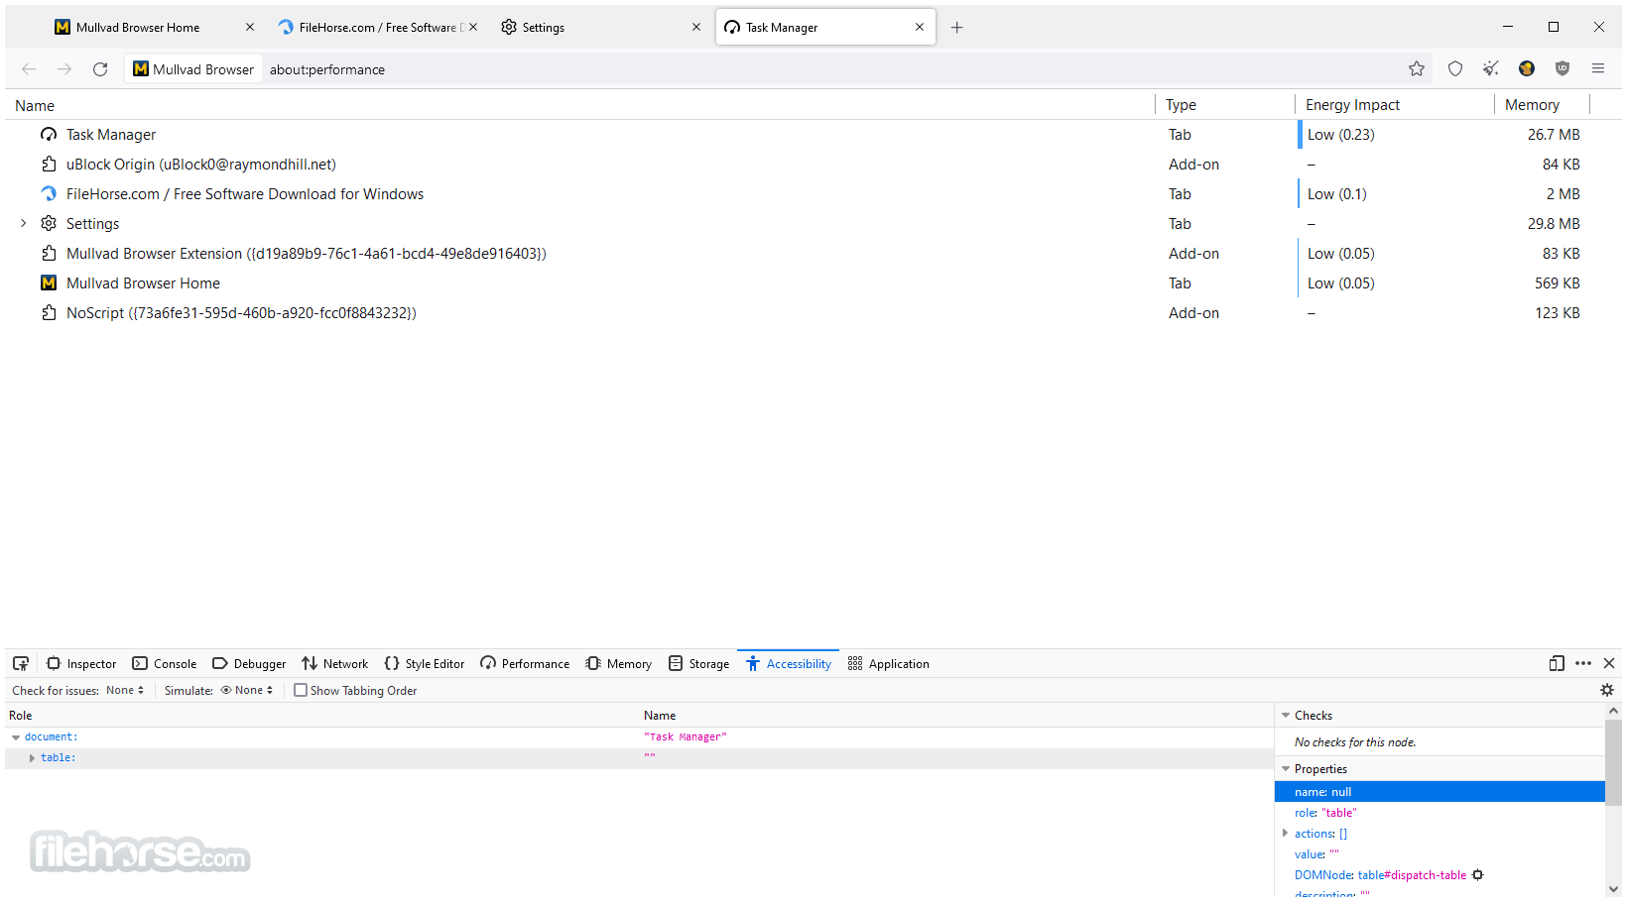Close the developer tools panel
Viewport: 1627px width, 902px height.
tap(1609, 664)
